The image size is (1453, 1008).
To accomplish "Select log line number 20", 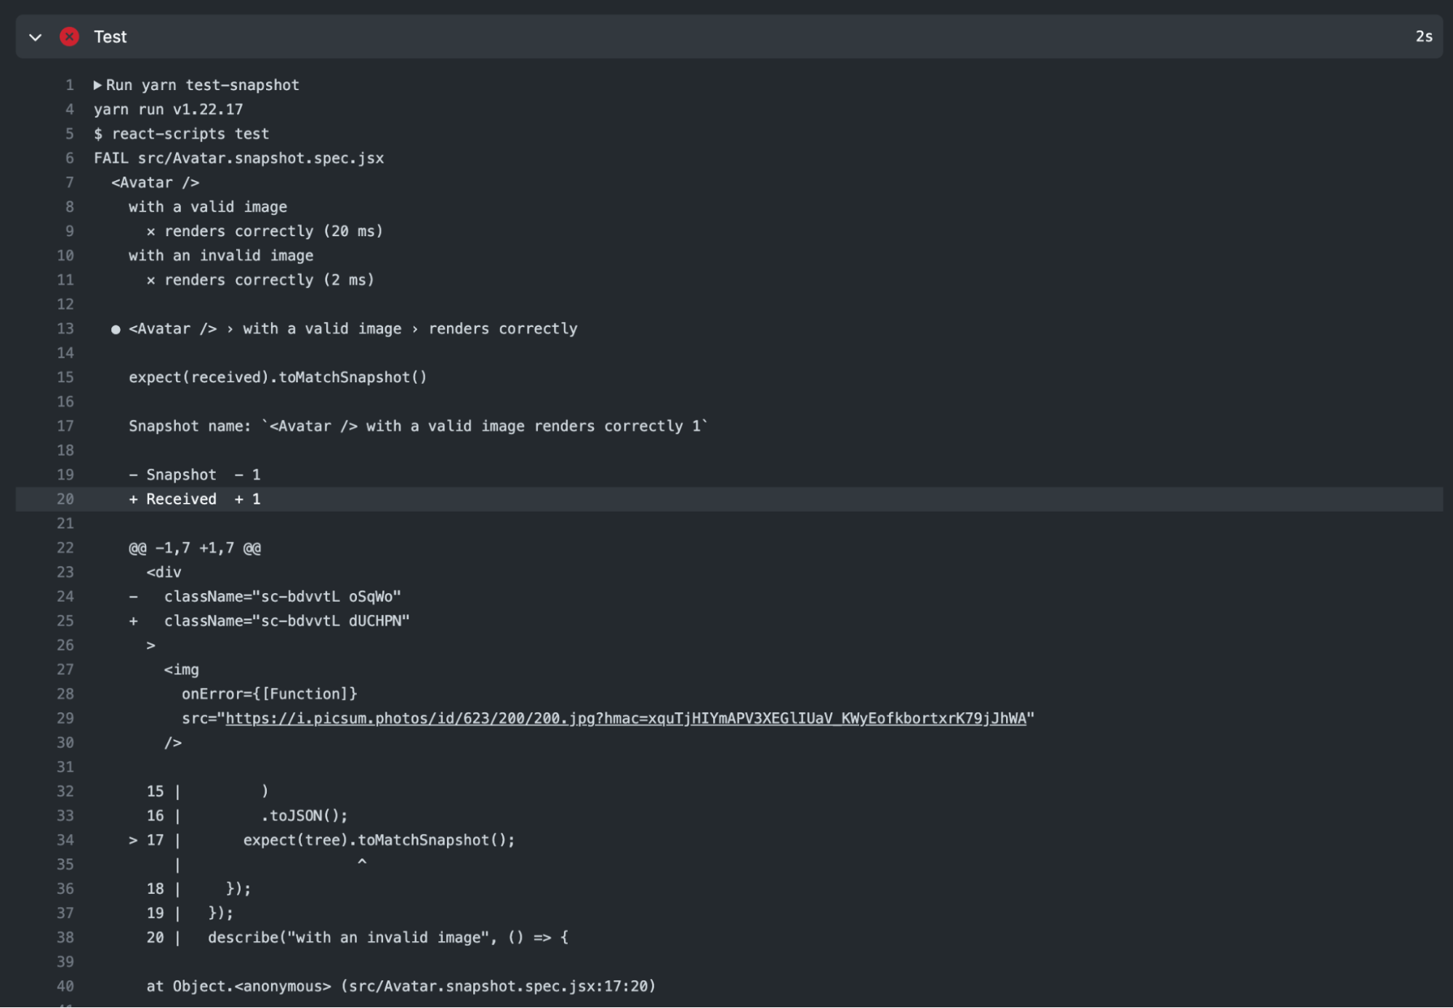I will pyautogui.click(x=65, y=499).
